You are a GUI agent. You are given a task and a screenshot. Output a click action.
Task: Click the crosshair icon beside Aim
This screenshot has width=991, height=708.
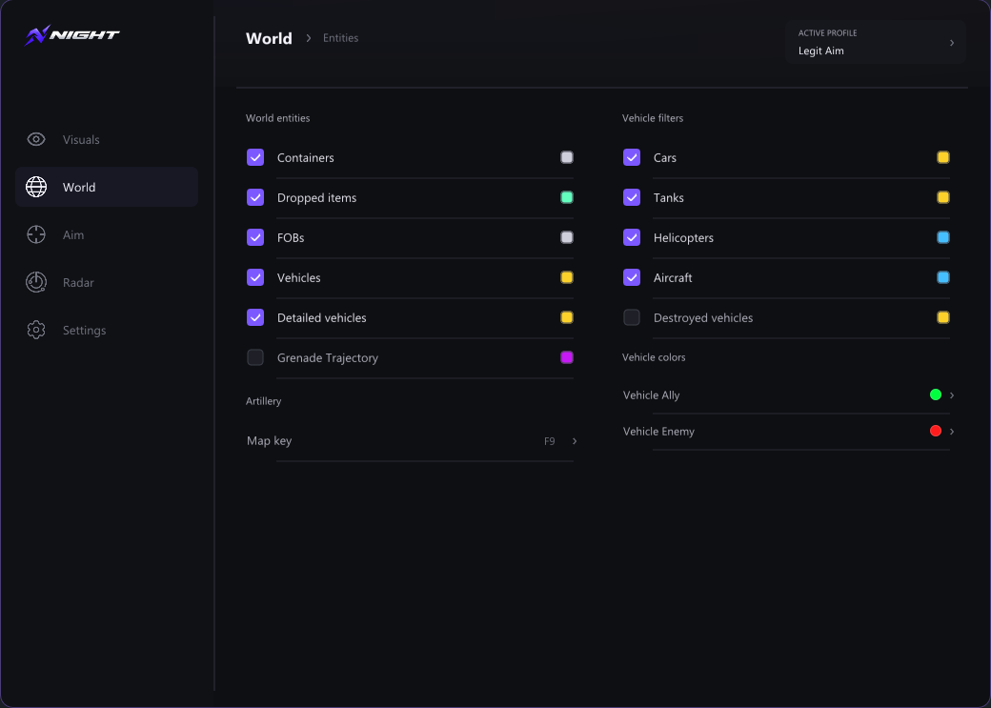[x=36, y=234]
